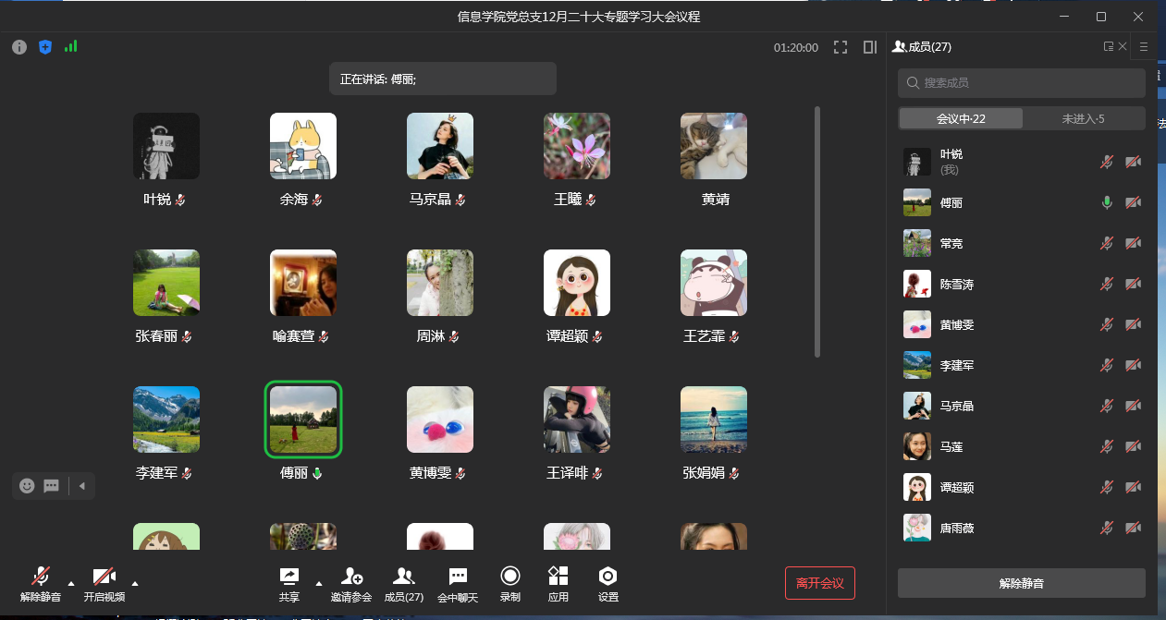Enter fullscreen mode using the top icon
Image resolution: width=1166 pixels, height=620 pixels.
pos(841,47)
